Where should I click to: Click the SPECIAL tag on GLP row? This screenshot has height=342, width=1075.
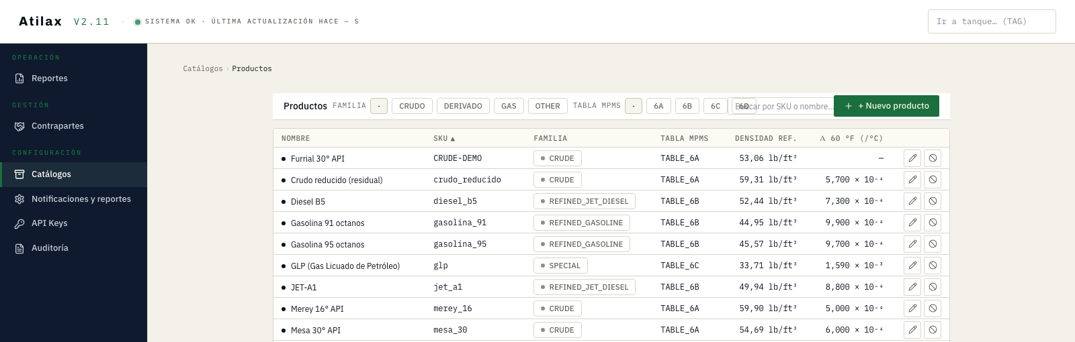560,266
